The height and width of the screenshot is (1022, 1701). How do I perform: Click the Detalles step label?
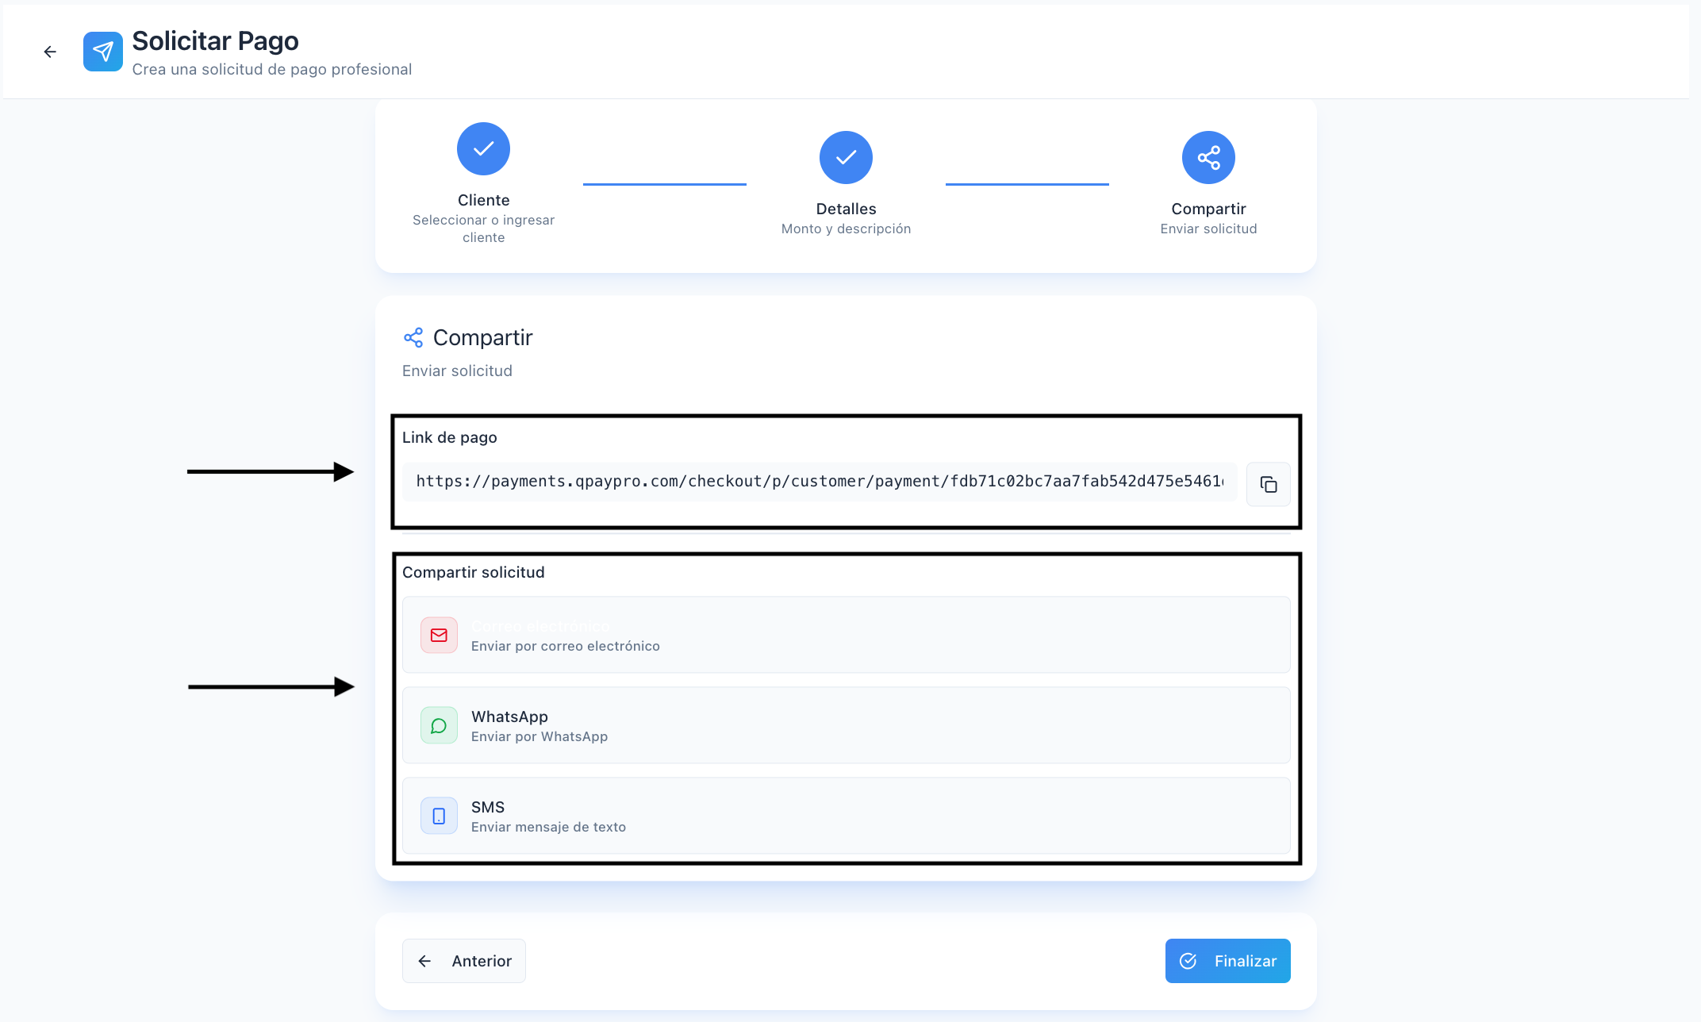(846, 209)
